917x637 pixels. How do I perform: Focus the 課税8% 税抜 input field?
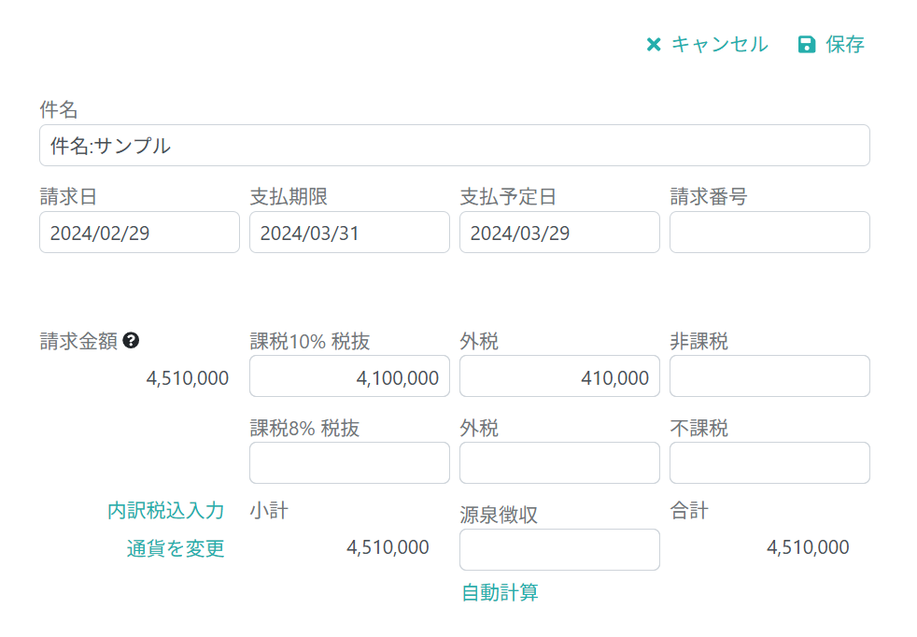coord(349,463)
